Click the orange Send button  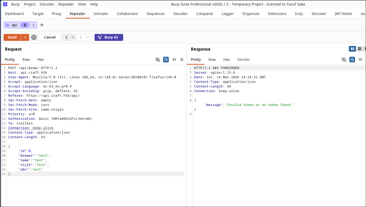click(12, 37)
